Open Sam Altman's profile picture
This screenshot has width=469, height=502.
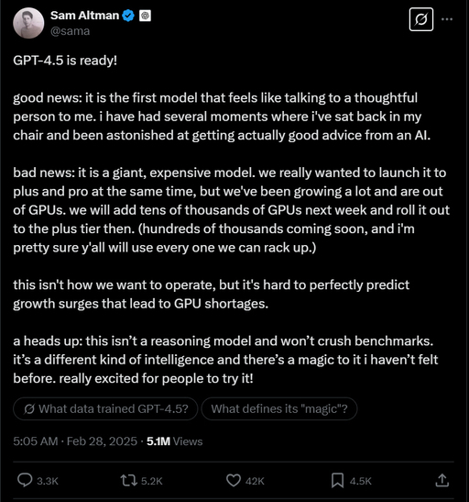click(28, 23)
